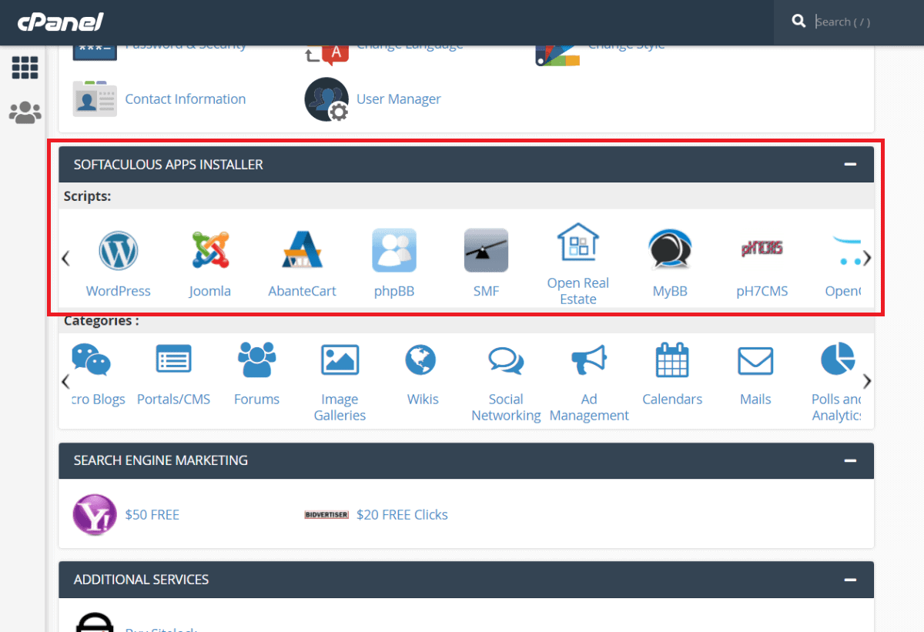This screenshot has width=924, height=632.
Task: Open the MyBB installer icon
Action: 670,250
